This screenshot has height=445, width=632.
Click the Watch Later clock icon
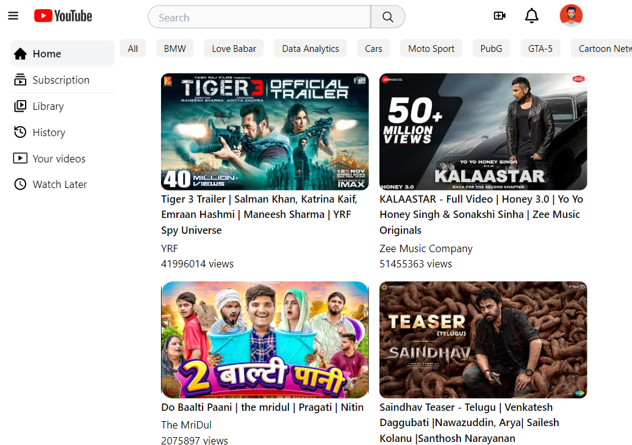tap(20, 184)
